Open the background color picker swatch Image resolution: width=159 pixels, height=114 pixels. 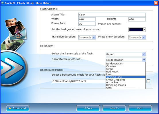click(136, 30)
